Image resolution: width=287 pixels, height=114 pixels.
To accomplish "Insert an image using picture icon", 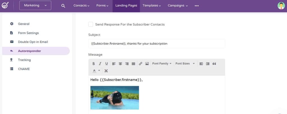I will (x=147, y=64).
